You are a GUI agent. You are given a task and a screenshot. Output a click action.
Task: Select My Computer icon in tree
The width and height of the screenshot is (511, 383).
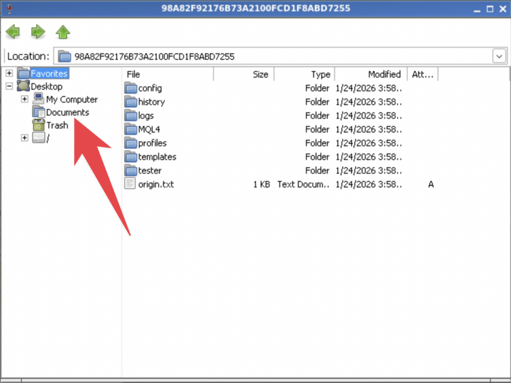pyautogui.click(x=39, y=99)
